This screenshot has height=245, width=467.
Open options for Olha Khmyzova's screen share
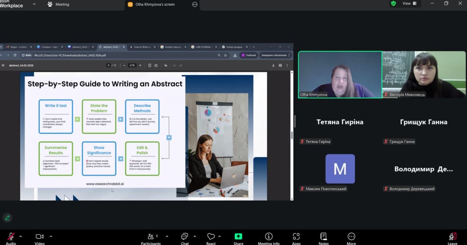click(x=195, y=4)
